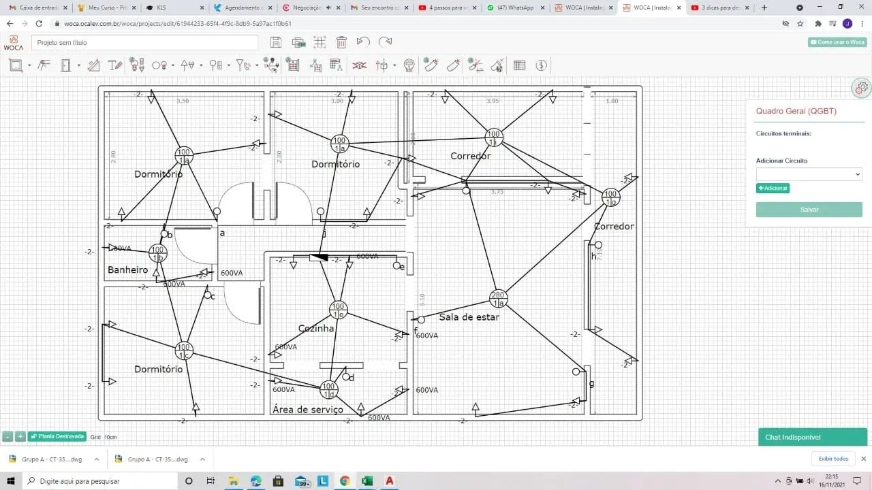Switch to the WhatsApp browser tab

[x=514, y=8]
